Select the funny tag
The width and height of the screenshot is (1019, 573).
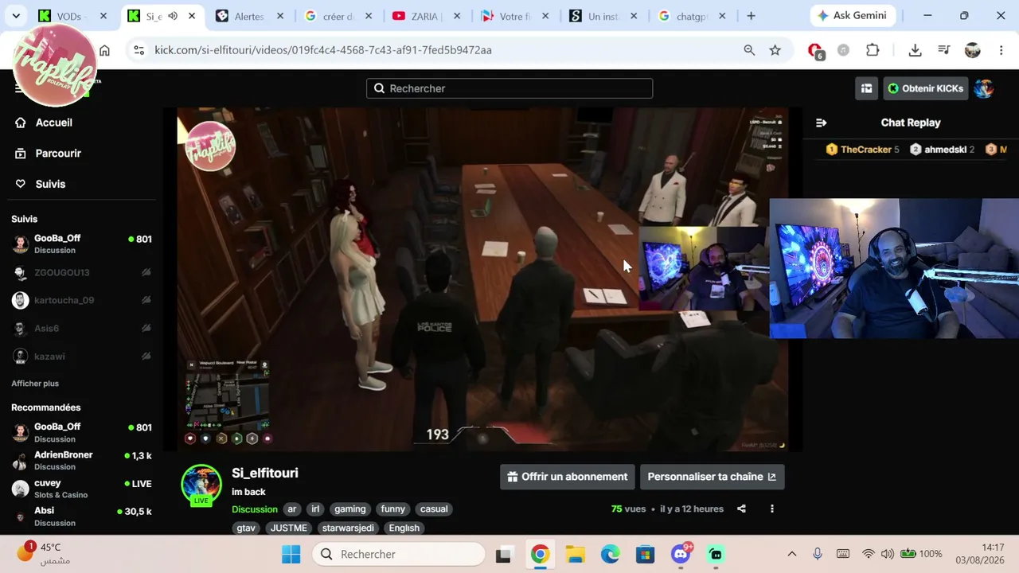(x=393, y=509)
